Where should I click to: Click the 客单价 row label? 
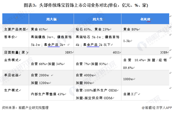[x=9, y=37]
